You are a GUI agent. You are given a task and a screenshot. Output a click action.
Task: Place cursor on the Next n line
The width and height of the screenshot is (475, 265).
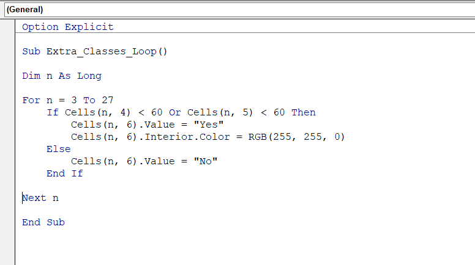pyautogui.click(x=40, y=198)
